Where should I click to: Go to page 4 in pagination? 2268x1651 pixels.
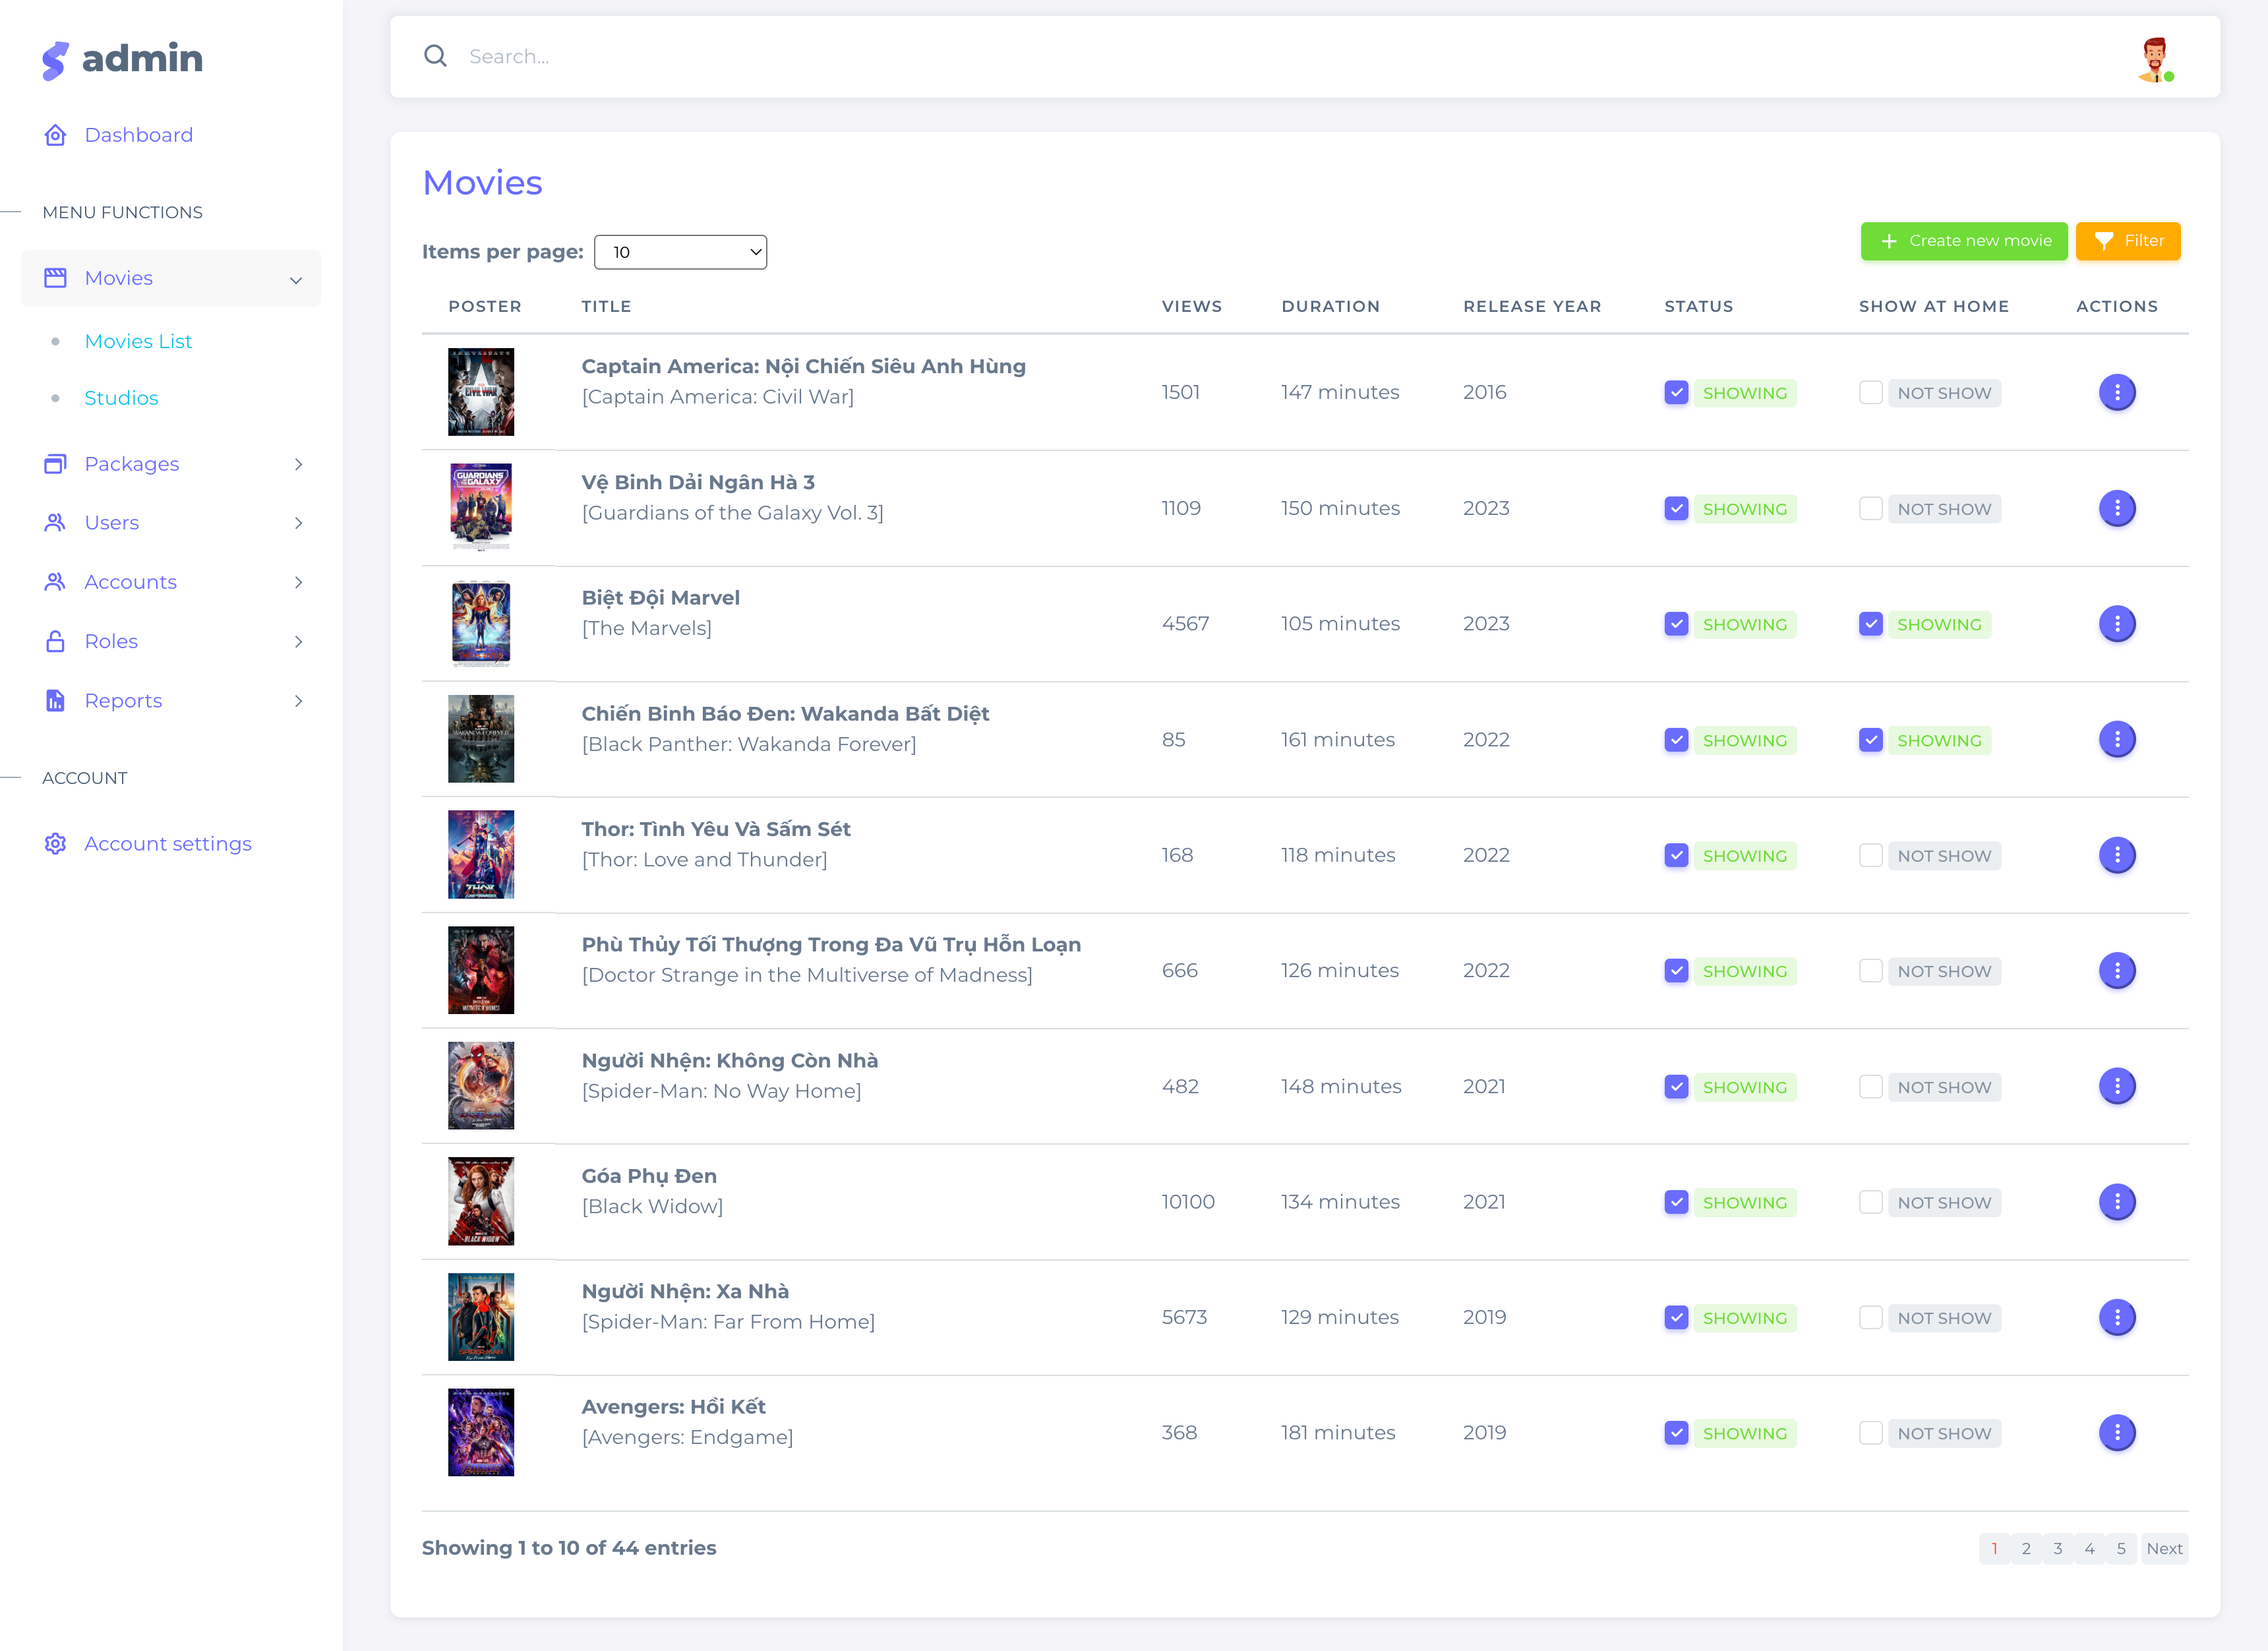pos(2088,1548)
